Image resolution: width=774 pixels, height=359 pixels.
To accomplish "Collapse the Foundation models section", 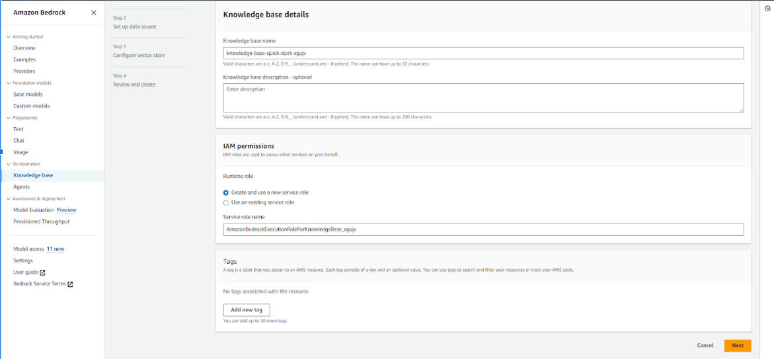I will tap(9, 83).
